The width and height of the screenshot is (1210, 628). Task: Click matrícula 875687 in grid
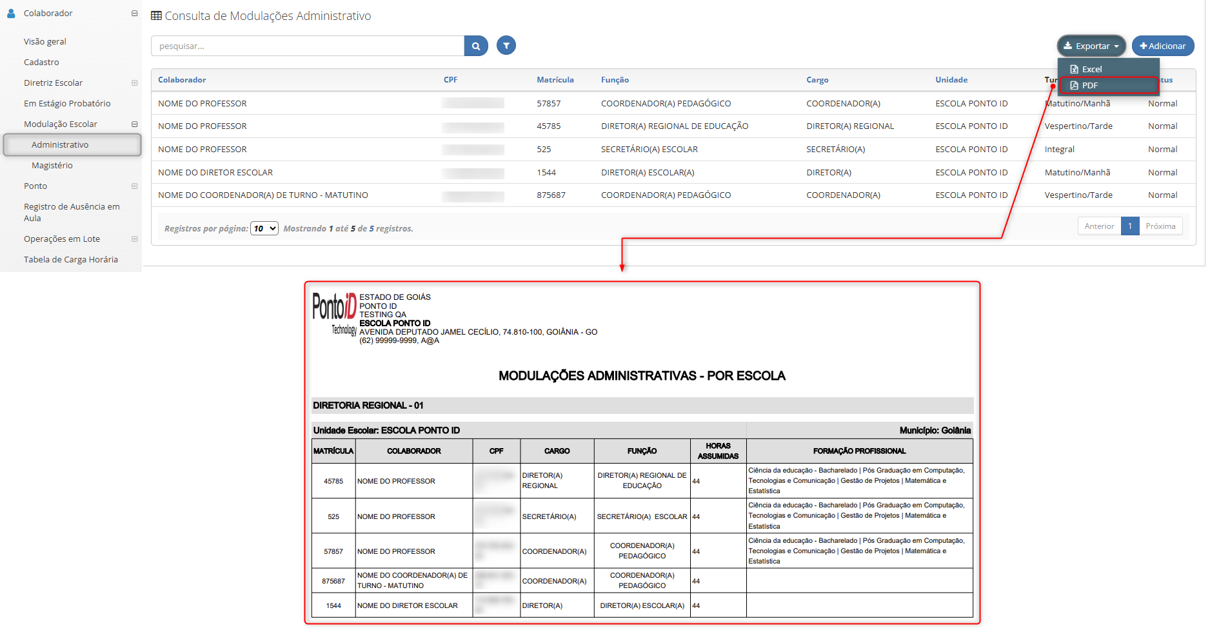click(x=551, y=195)
